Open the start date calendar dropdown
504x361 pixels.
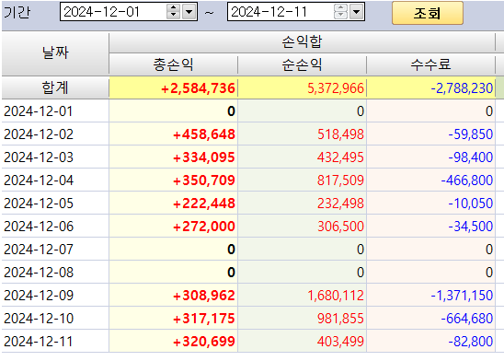click(x=189, y=12)
